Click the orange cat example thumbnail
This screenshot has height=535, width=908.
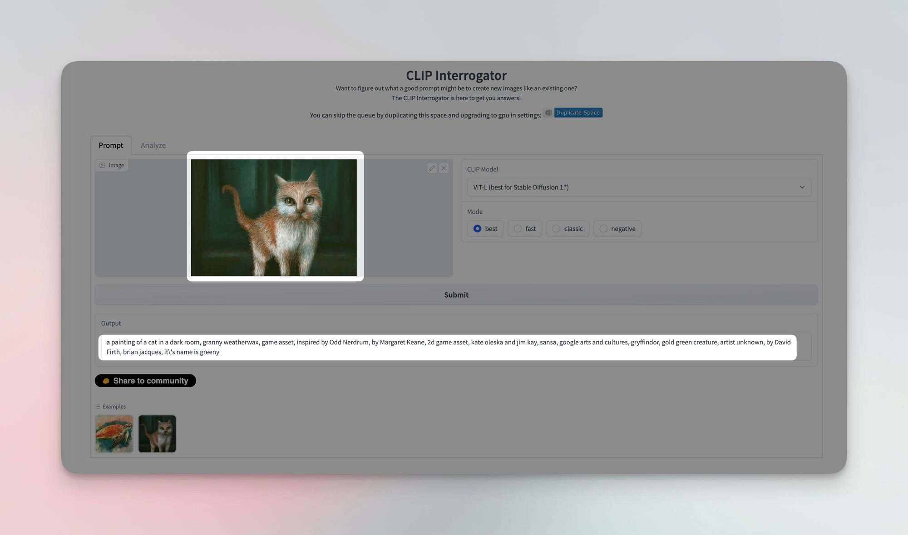pos(157,433)
